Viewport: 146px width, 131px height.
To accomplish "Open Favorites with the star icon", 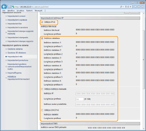I will (139, 7).
